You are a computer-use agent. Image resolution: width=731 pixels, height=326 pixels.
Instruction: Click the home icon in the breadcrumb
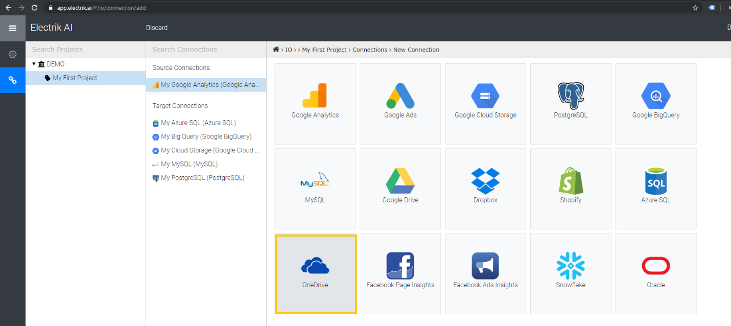[276, 50]
